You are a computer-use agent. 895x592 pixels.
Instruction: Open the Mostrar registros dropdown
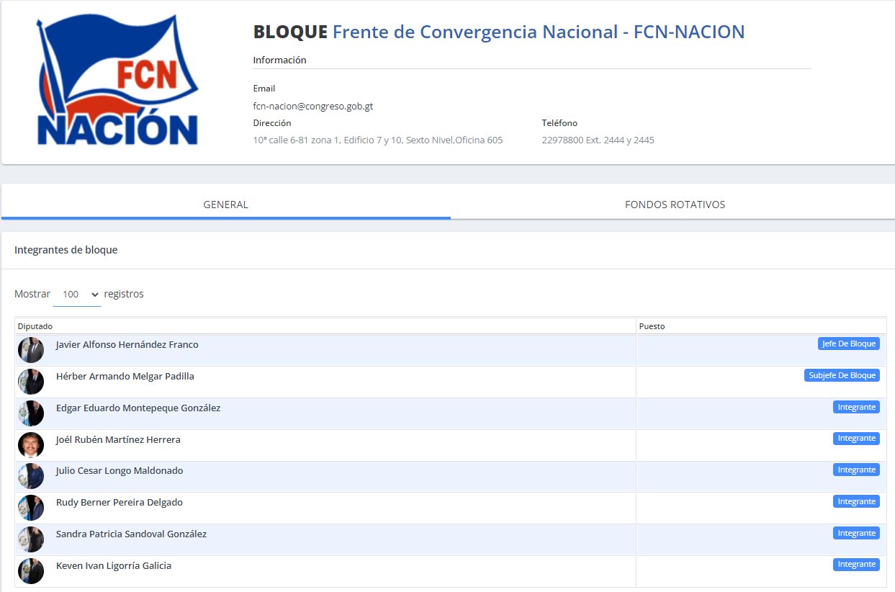[x=77, y=295]
